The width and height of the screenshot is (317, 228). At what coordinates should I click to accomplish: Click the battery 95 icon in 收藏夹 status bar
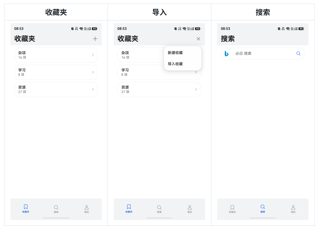(x=95, y=29)
